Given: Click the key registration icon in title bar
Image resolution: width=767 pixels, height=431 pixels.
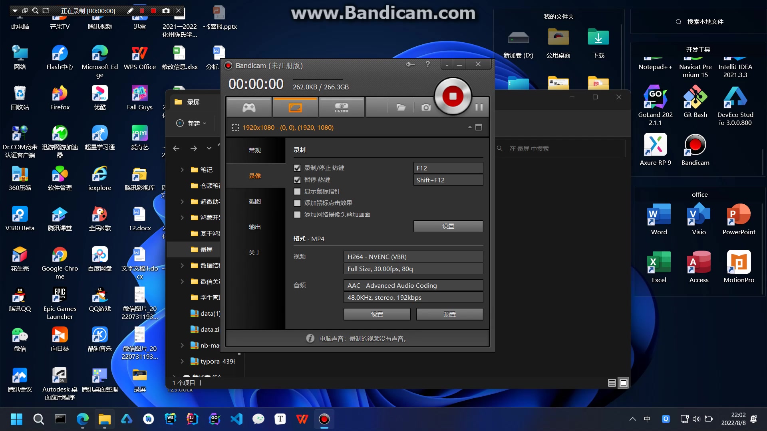Looking at the screenshot, I should click(410, 64).
